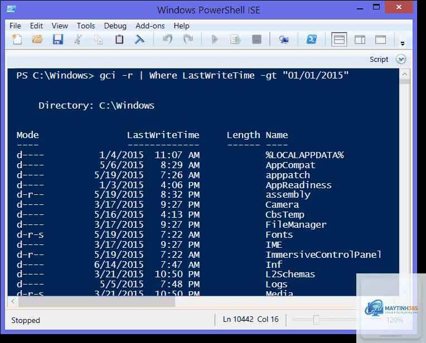Click the L2Schemas directory name

pyautogui.click(x=290, y=274)
